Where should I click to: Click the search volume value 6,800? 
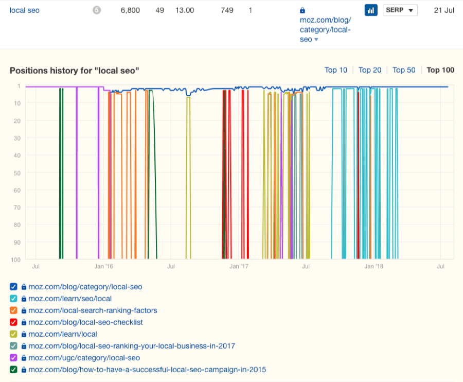tap(130, 10)
